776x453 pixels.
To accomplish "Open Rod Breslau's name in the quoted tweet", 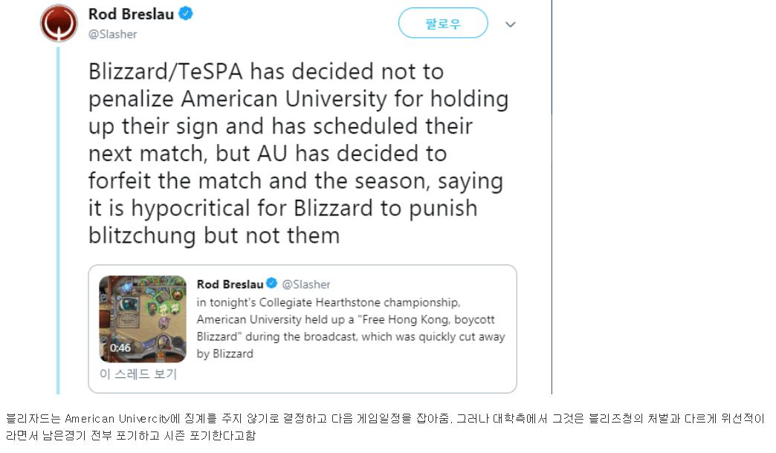I will 229,284.
